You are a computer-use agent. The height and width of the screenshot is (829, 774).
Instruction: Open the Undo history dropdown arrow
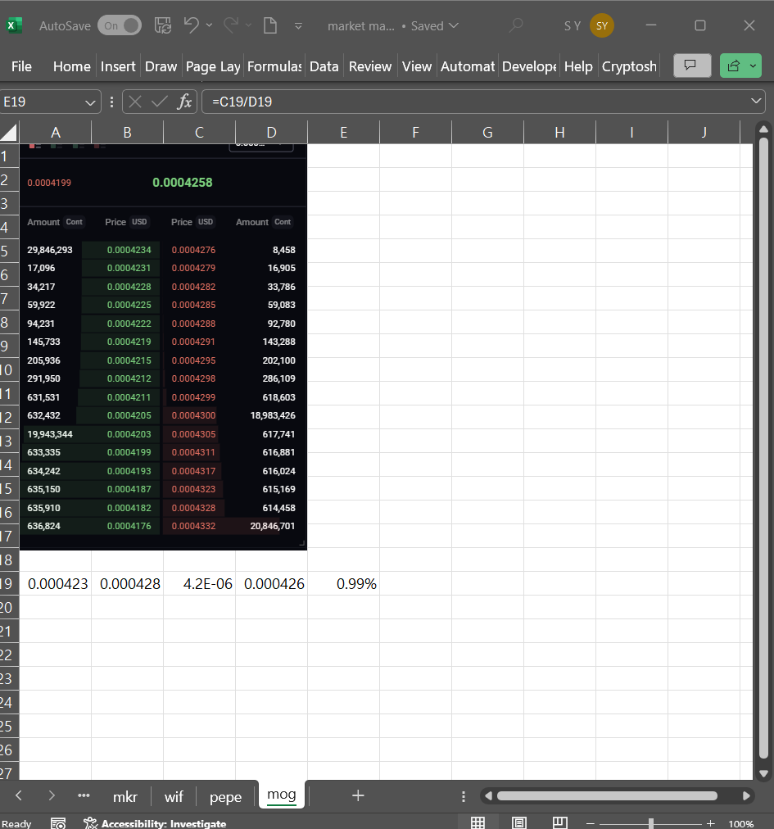point(210,25)
